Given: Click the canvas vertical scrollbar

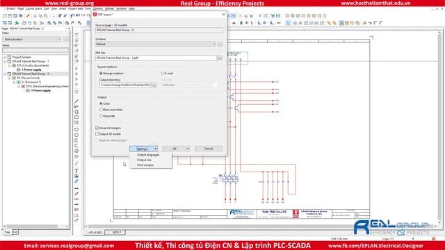Looking at the screenshot, I should [x=439, y=128].
